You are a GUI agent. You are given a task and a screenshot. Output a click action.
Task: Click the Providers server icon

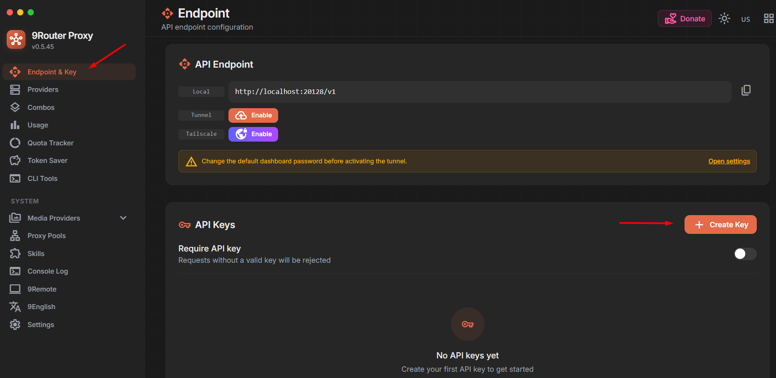[15, 89]
